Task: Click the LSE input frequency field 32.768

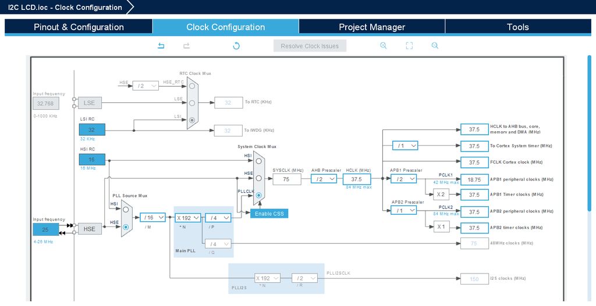Action: pos(45,103)
